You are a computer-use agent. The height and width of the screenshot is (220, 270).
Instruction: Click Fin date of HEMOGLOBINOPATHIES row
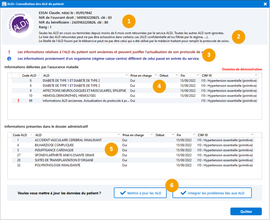pos(188,96)
